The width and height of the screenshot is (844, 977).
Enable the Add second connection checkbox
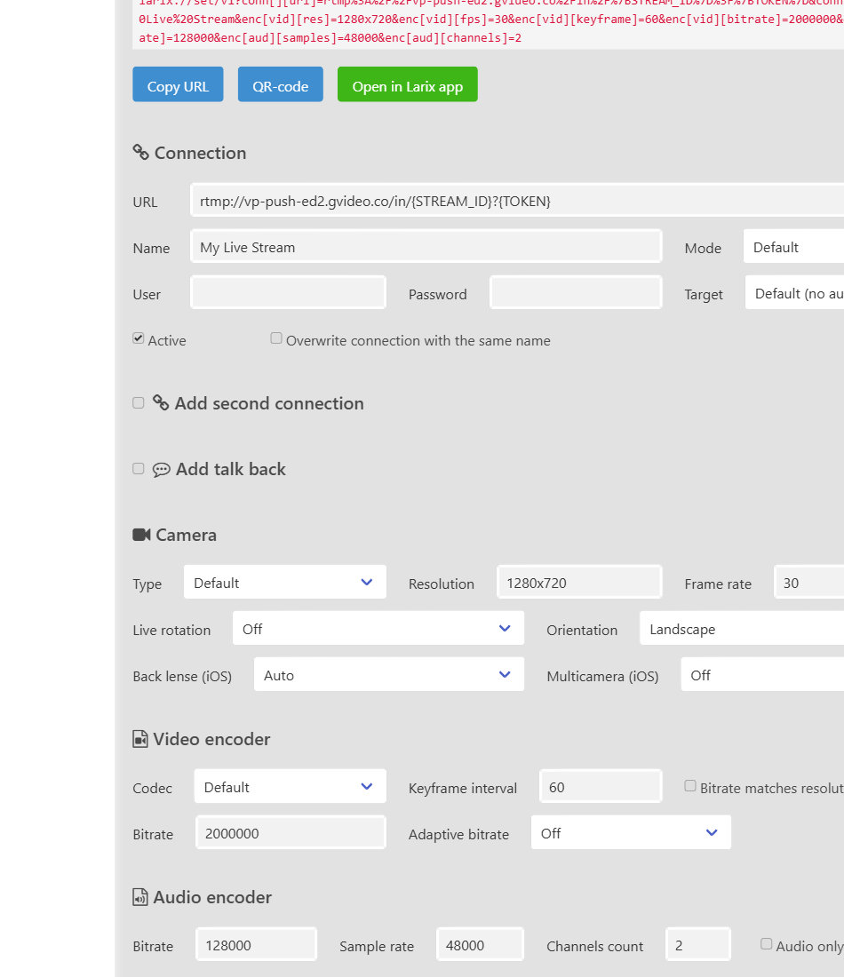[x=139, y=403]
